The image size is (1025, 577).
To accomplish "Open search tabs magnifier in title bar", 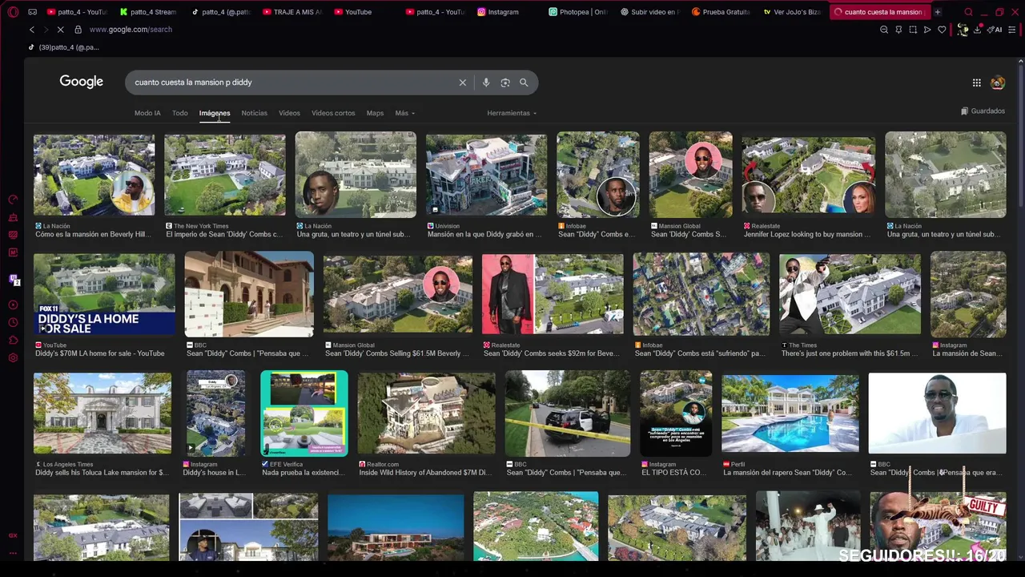I will tap(968, 12).
